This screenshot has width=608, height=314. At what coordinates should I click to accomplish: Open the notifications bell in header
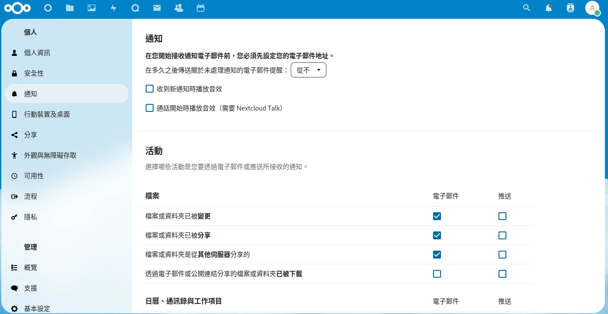[549, 8]
